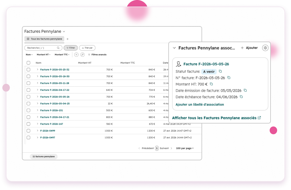Add a new view with the plus tab icon
The image size is (291, 190).
(x=68, y=39)
